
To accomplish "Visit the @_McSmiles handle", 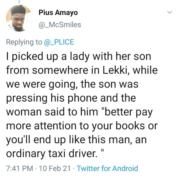I will (x=60, y=25).
